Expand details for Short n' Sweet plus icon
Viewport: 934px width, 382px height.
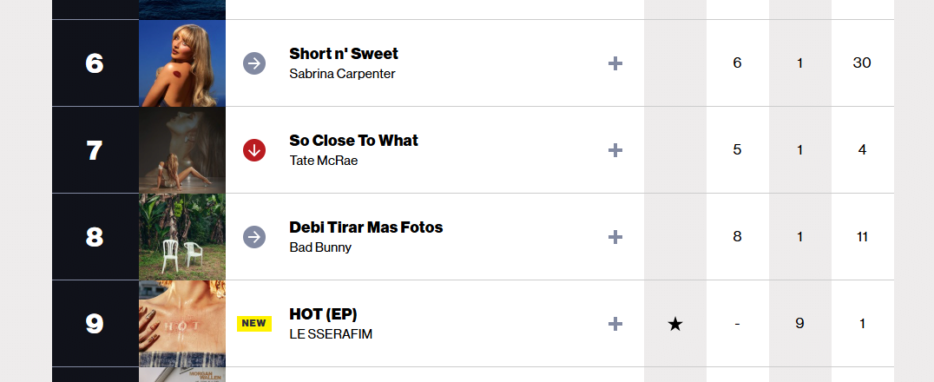click(x=615, y=63)
